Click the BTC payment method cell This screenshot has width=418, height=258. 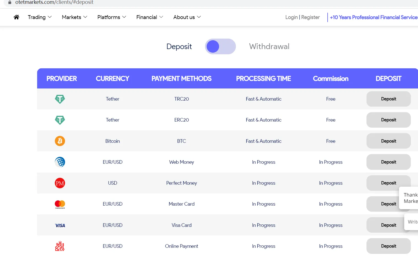point(182,141)
